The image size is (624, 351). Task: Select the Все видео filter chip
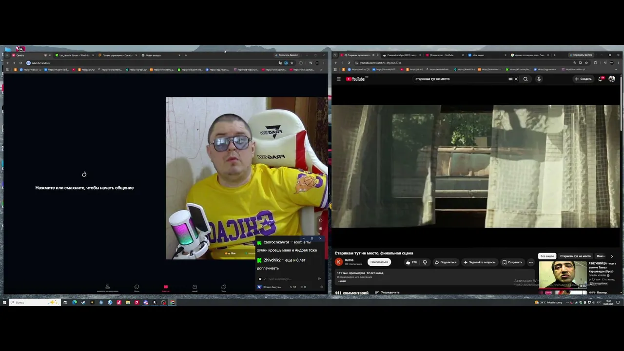coord(547,256)
